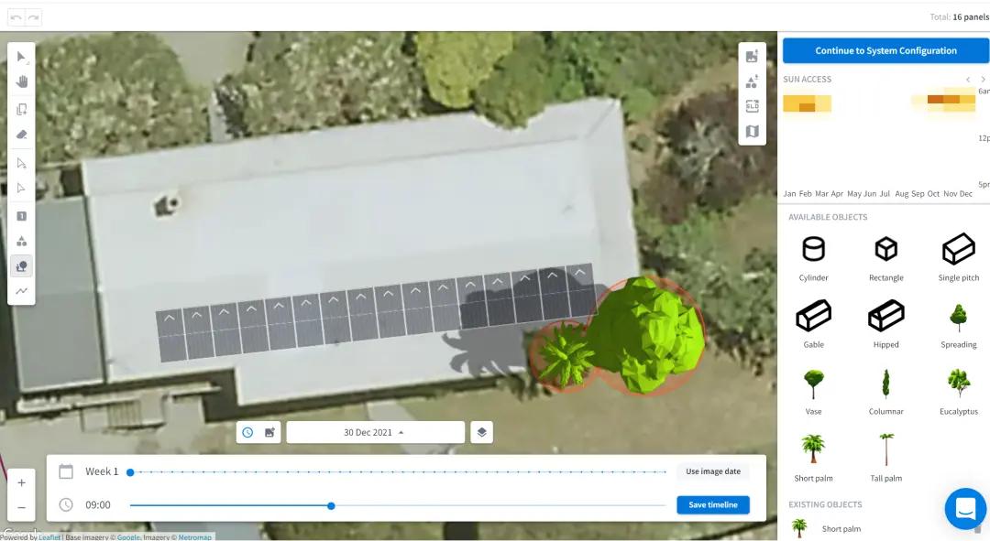Add a Short palm from available objects
Viewport: 990px width, 541px height.
813,458
